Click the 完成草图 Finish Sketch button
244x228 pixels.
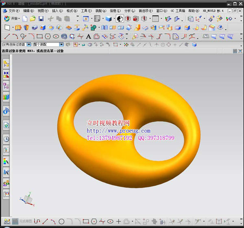click(x=22, y=222)
